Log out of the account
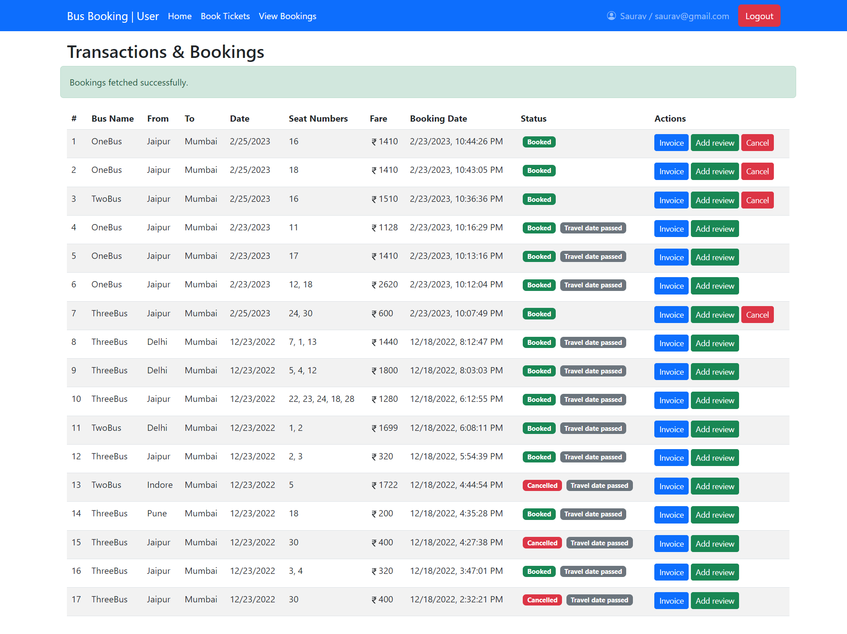Image resolution: width=847 pixels, height=634 pixels. tap(759, 15)
